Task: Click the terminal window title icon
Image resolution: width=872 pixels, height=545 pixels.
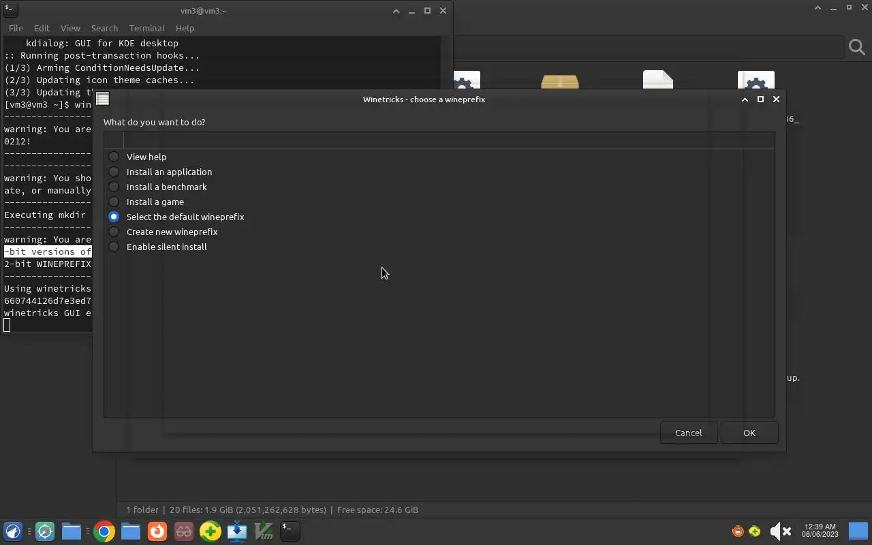Action: pos(10,10)
